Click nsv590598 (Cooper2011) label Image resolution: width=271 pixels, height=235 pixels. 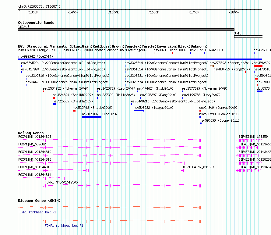pyautogui.click(x=219, y=114)
